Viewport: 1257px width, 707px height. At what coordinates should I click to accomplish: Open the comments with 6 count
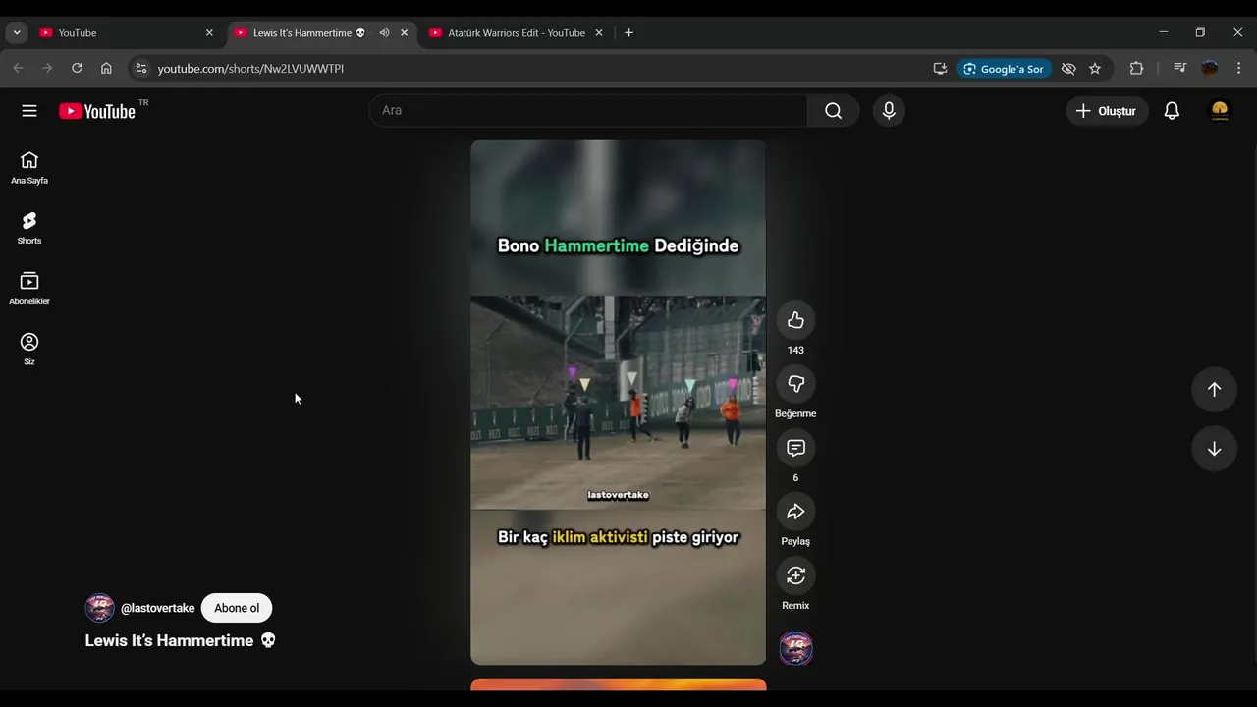point(795,448)
